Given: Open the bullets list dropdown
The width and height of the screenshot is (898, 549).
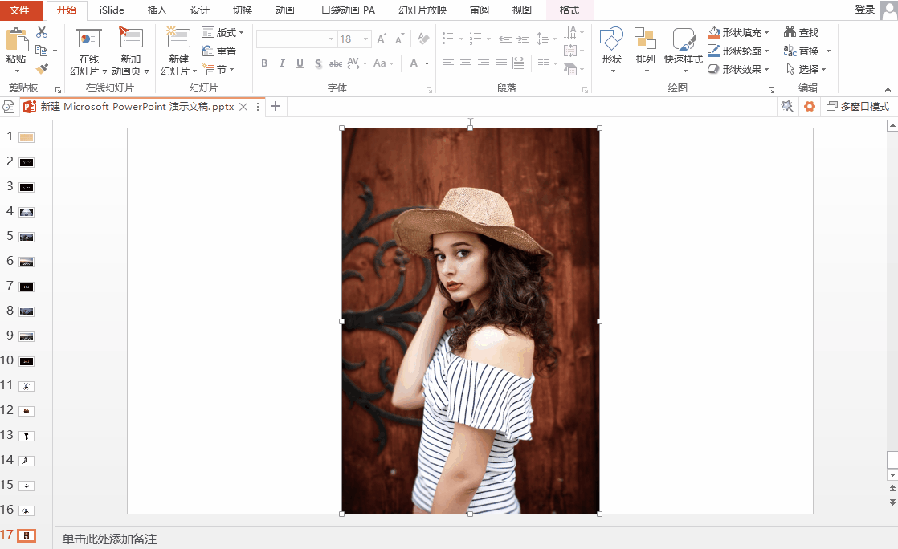Looking at the screenshot, I should point(461,39).
